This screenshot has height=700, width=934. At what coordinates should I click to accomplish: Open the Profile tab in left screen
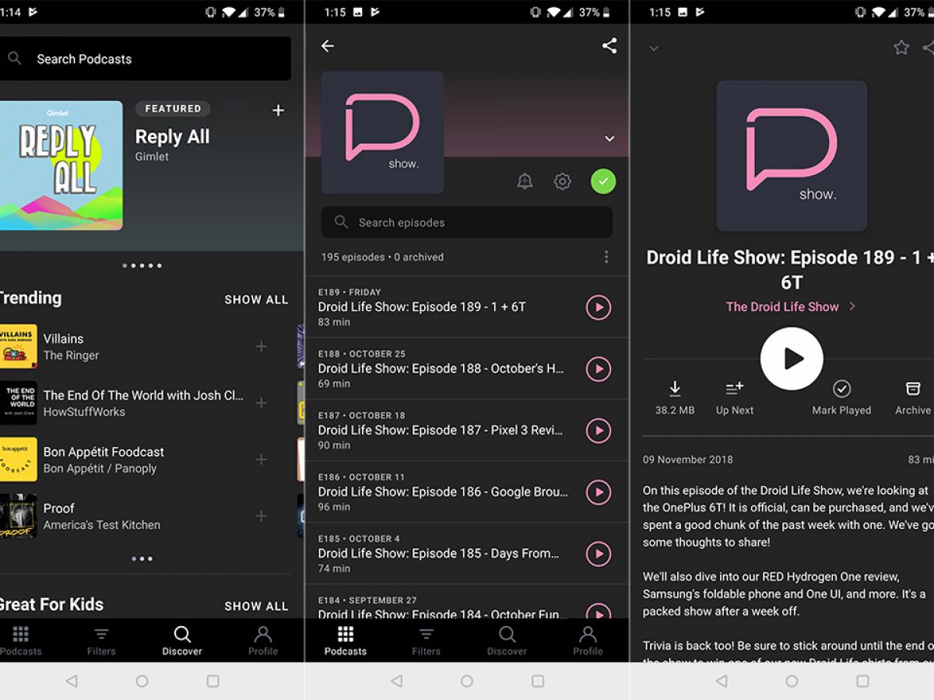pos(263,641)
